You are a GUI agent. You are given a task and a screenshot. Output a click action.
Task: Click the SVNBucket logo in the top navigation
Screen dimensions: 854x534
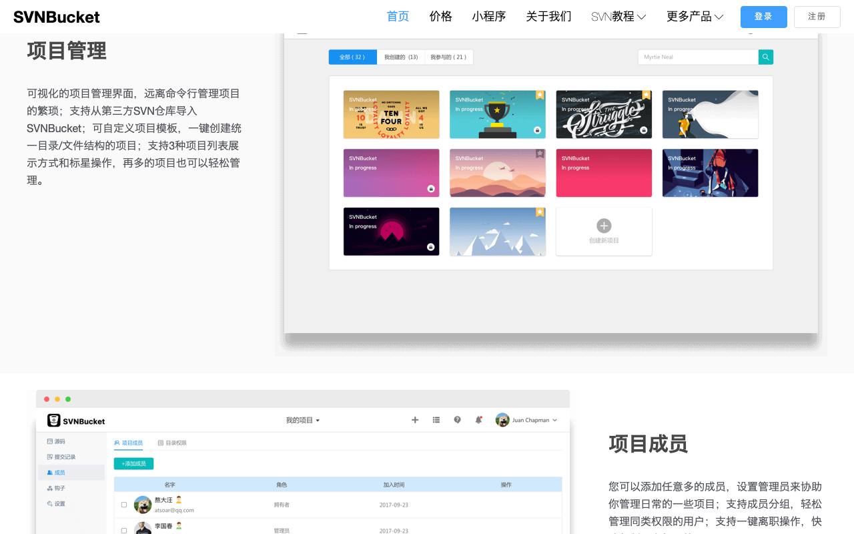click(x=57, y=17)
